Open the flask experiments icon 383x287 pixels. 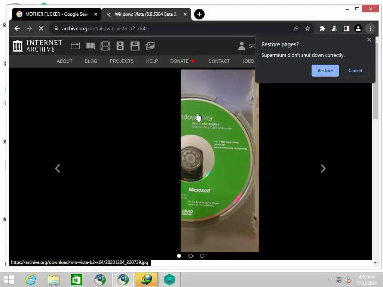[334, 28]
